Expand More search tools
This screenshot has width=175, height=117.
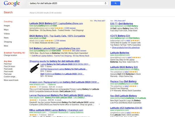[x=11, y=80]
